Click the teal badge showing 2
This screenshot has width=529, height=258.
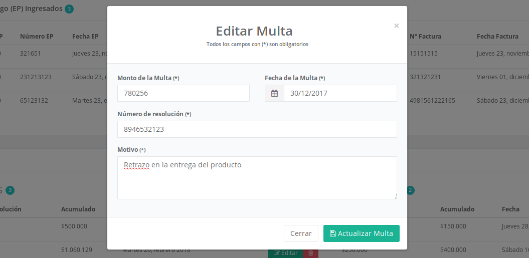tap(411, 190)
